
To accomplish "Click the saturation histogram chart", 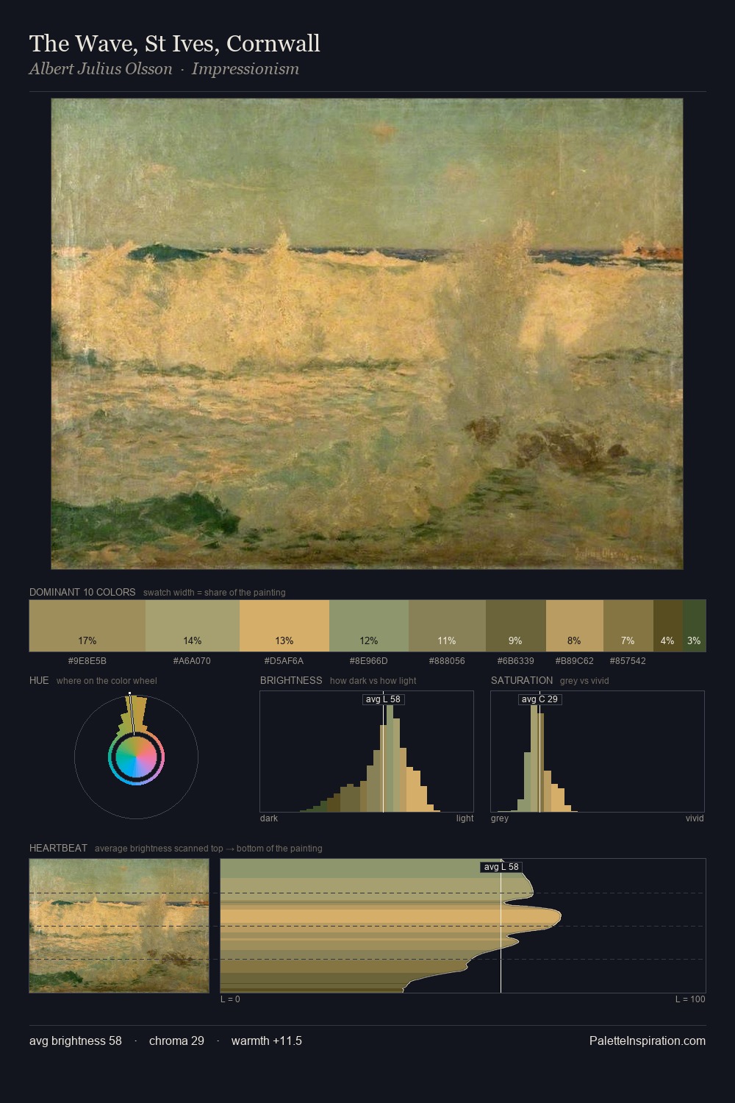I will (x=598, y=752).
